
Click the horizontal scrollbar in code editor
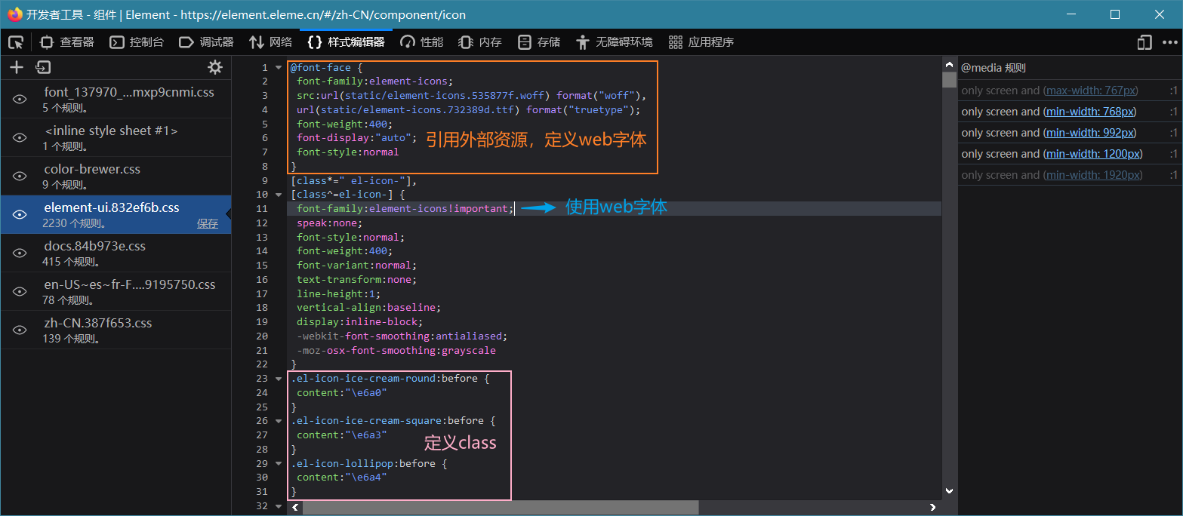500,508
